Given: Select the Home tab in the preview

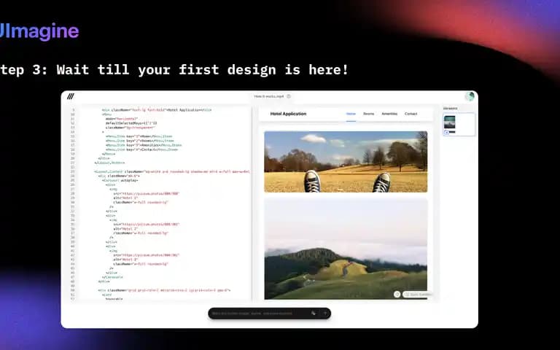Looking at the screenshot, I should [x=351, y=114].
